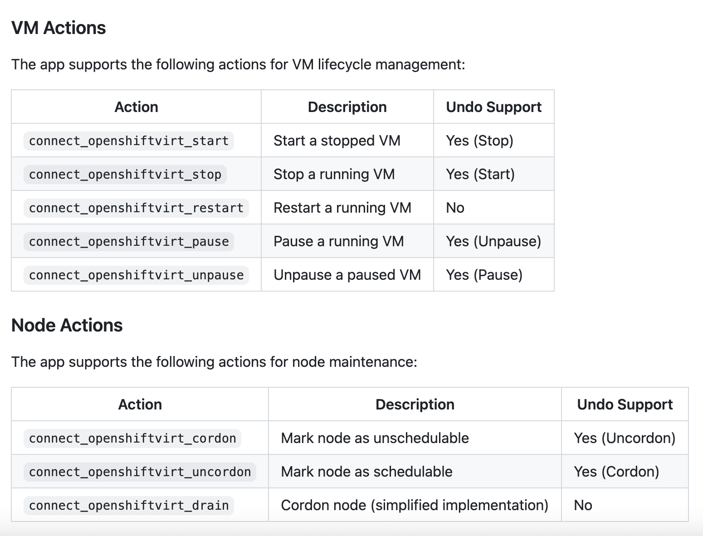
Task: Click the 'Yes (Unpause)' undo cell
Action: [x=493, y=241]
